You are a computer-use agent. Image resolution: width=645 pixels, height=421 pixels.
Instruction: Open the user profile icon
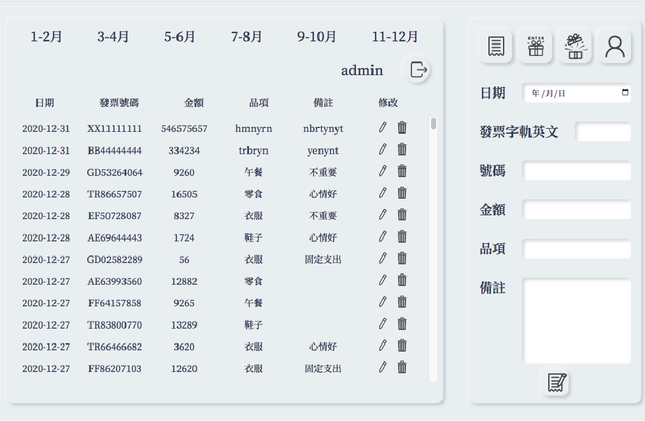(614, 46)
